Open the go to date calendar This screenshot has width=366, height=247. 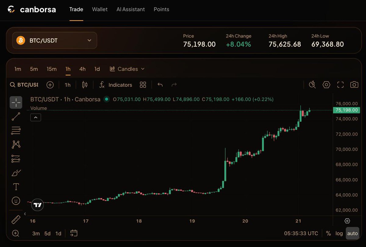pyautogui.click(x=74, y=234)
